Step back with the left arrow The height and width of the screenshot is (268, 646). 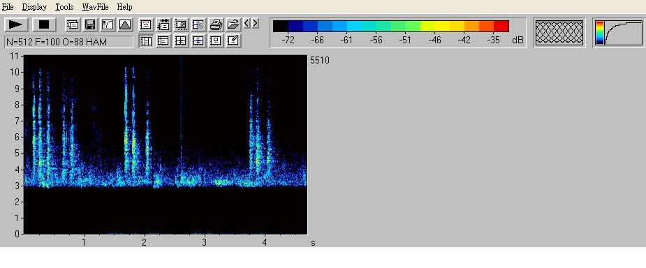click(247, 23)
